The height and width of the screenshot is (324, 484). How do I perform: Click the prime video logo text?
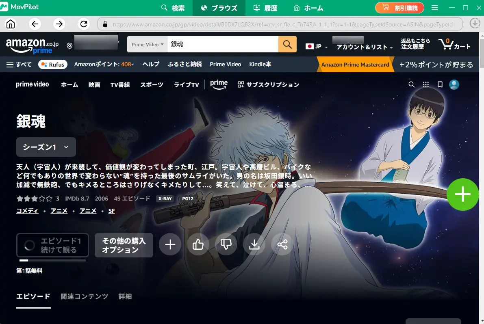(x=33, y=84)
